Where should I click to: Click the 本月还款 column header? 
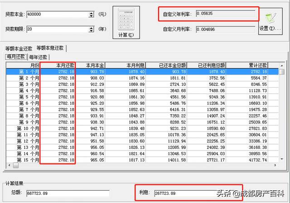[58, 65]
